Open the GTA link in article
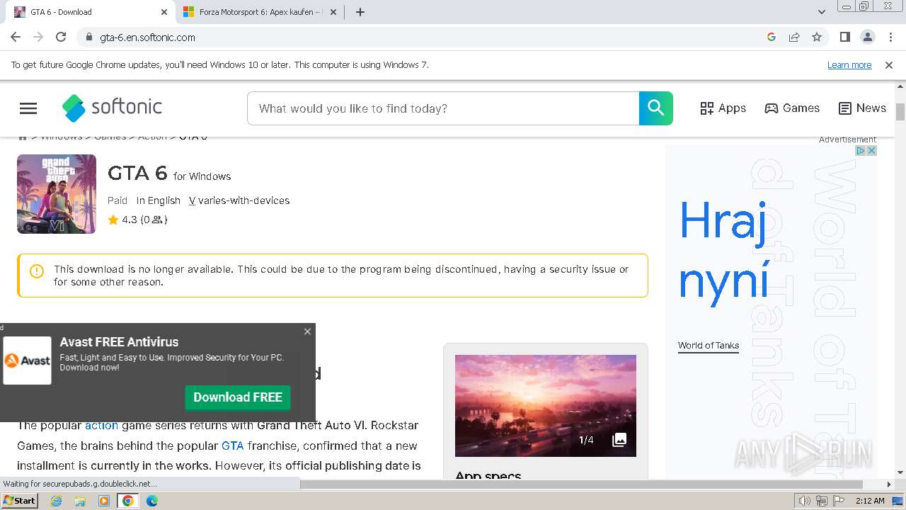This screenshot has width=906, height=510. [x=232, y=446]
